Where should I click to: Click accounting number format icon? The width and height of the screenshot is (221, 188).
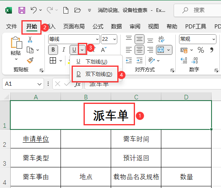pyautogui.click(x=184, y=50)
